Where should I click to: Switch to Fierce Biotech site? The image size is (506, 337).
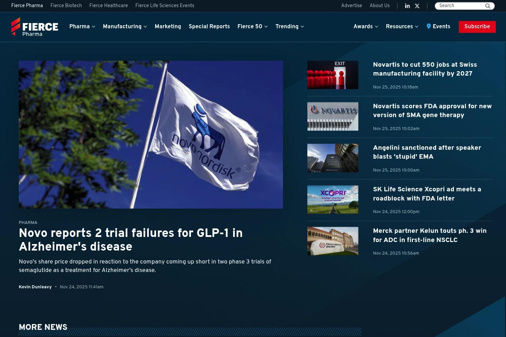click(x=66, y=6)
